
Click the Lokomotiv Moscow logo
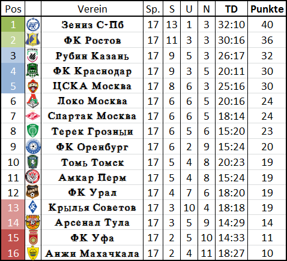[x=33, y=101]
